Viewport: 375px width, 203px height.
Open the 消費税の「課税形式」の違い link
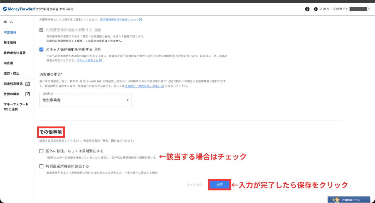coord(142,87)
